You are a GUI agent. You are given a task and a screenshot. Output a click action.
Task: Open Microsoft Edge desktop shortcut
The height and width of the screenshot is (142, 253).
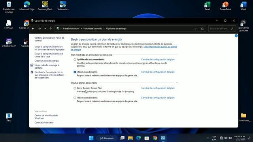(27, 6)
